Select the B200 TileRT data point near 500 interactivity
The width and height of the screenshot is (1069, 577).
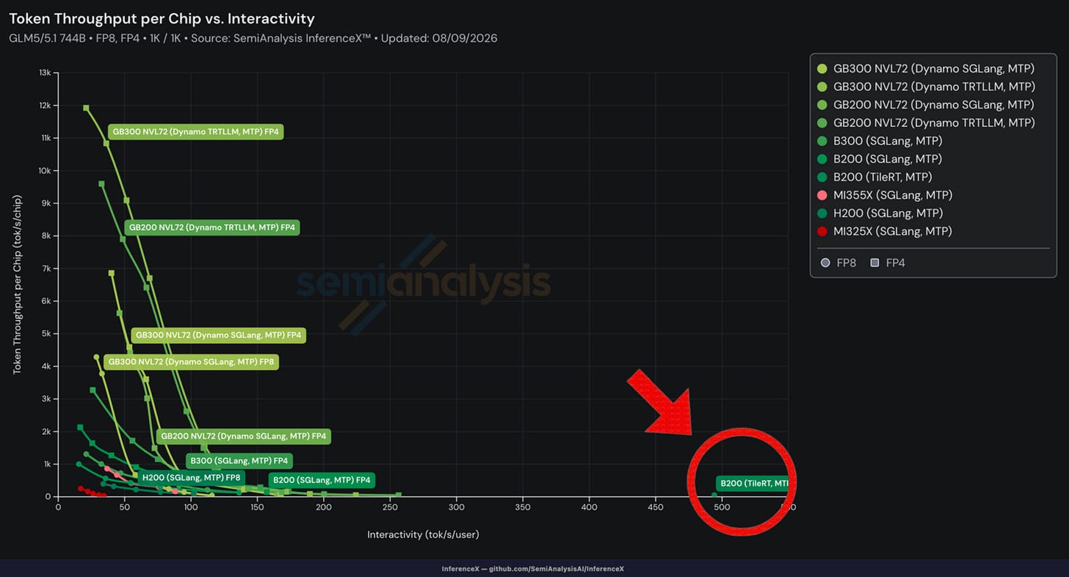point(714,496)
